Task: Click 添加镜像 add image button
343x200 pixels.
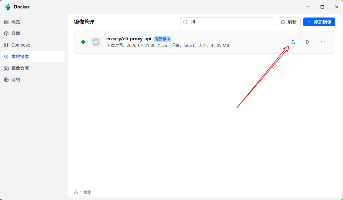Action: pos(319,22)
